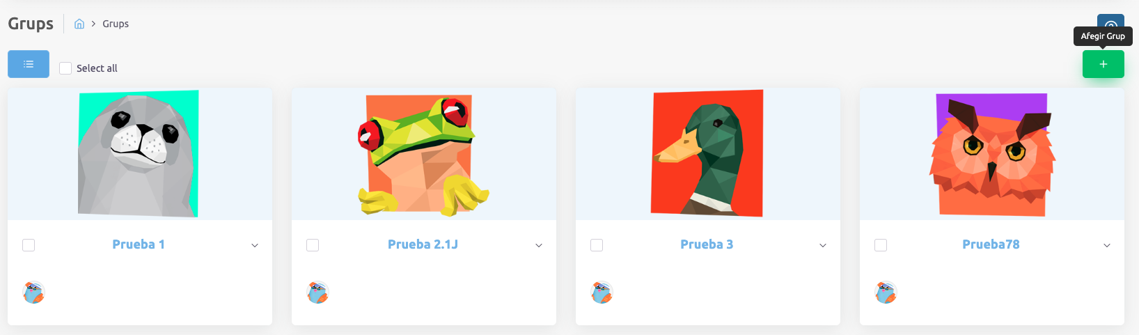Open the Prueba 3 group link
Image resolution: width=1139 pixels, height=335 pixels.
coord(707,244)
